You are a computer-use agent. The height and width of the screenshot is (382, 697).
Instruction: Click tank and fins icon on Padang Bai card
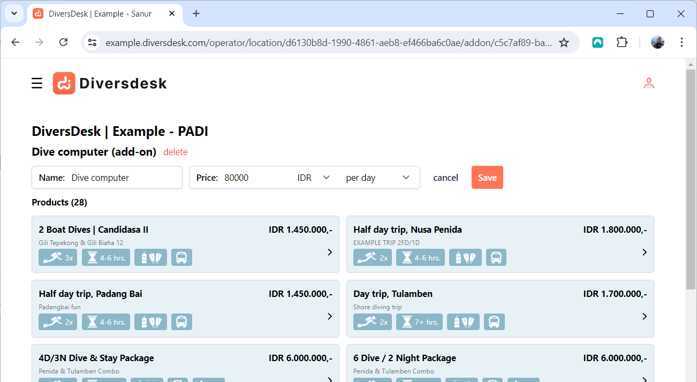[150, 322]
